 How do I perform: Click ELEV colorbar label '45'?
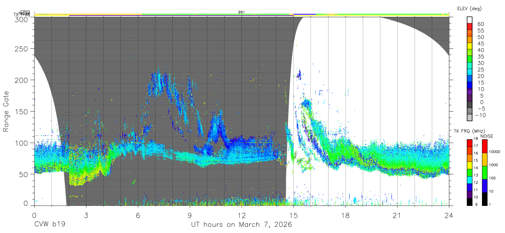[x=480, y=44]
